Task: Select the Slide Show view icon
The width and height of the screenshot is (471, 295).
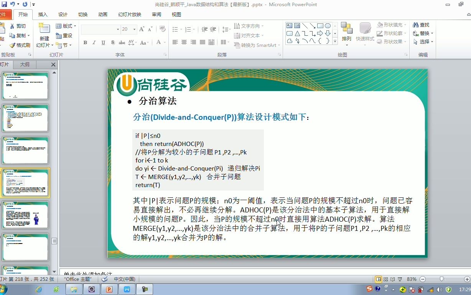Action: 400,279
